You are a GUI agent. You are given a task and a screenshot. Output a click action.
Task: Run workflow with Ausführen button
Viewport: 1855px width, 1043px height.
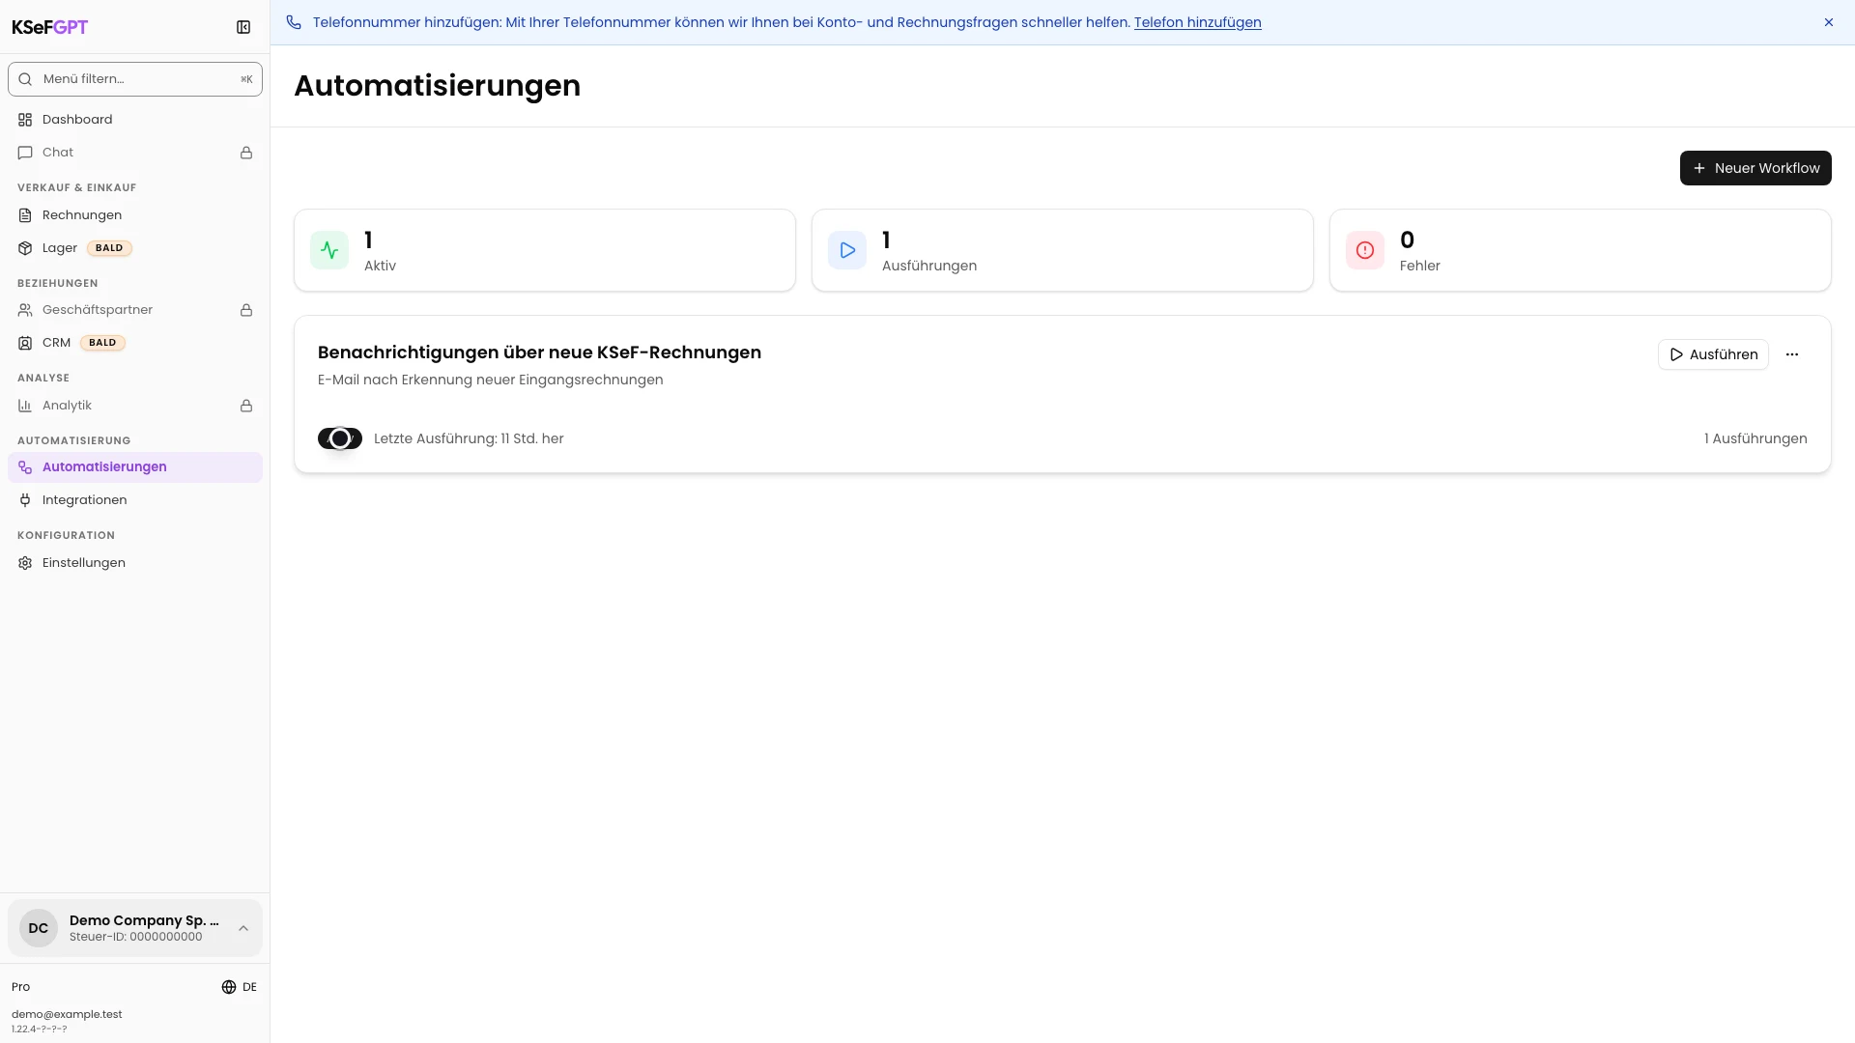pos(1713,354)
